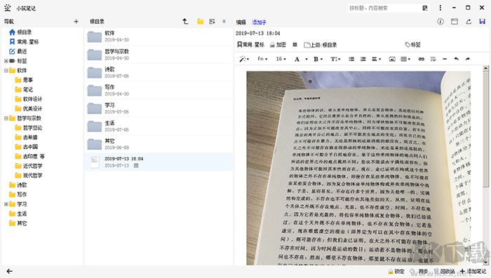The image size is (491, 278).
Task: Select 常用.星标 in navigation
Action: click(x=24, y=41)
